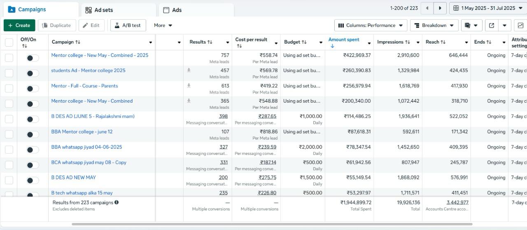Sort by Campaign name arrows
527x230 pixels.
(78, 42)
